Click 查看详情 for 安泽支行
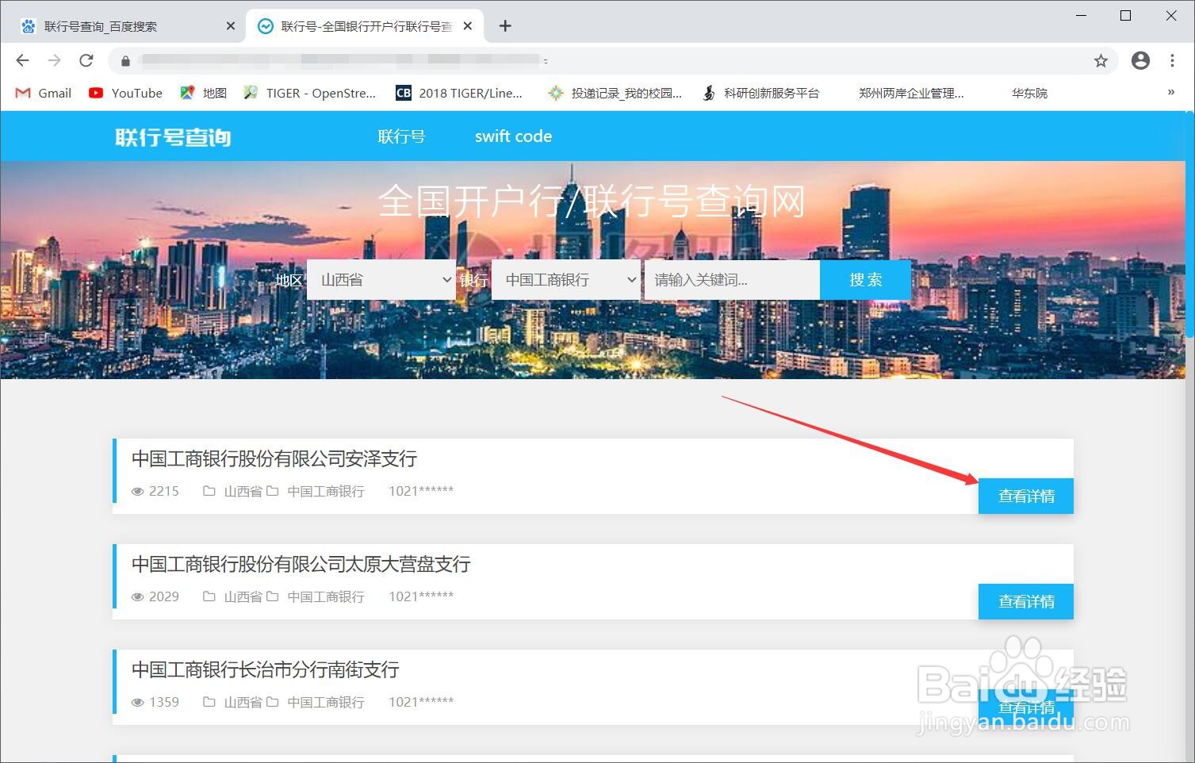This screenshot has width=1195, height=763. 1025,496
